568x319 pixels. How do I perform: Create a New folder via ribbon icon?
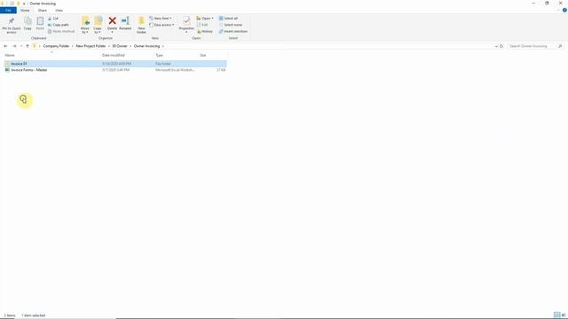141,21
